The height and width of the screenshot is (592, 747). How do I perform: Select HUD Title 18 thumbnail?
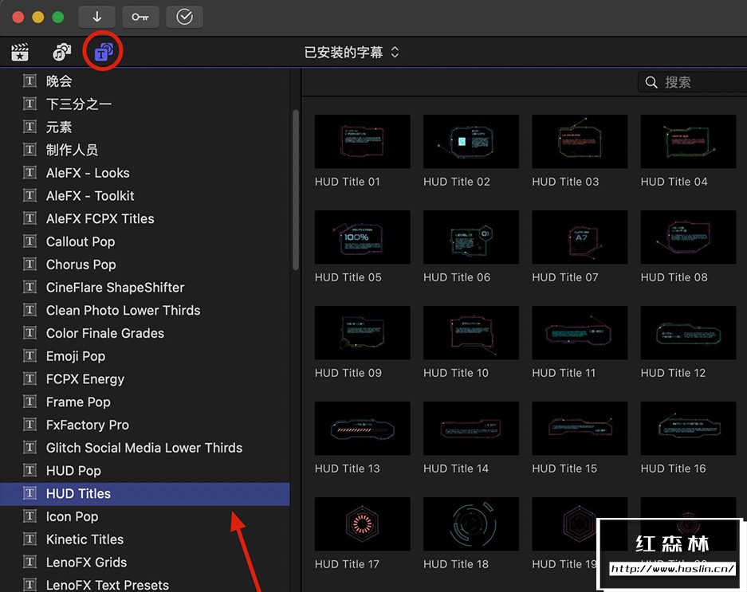point(471,524)
